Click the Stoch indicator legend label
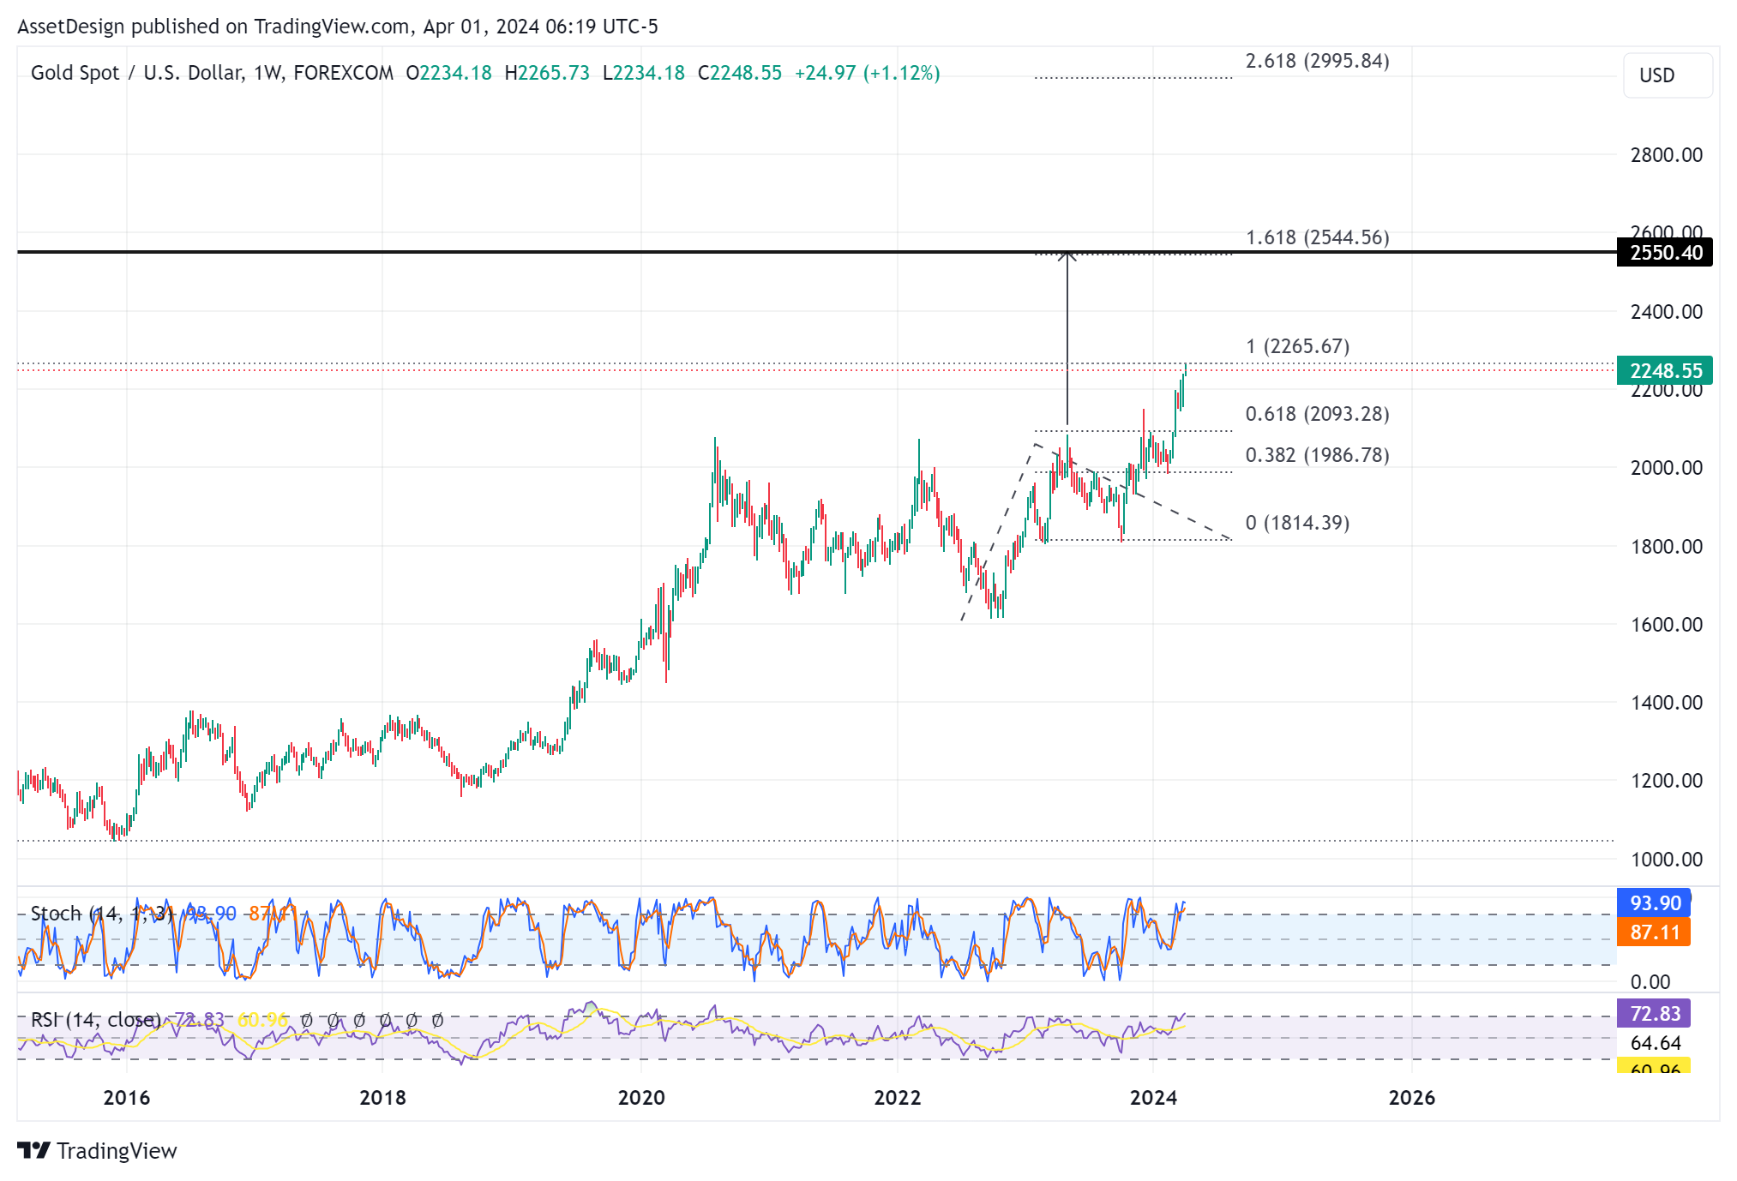1737x1181 pixels. (x=102, y=914)
